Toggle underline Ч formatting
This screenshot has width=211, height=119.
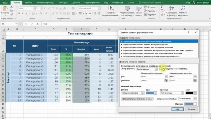pyautogui.click(x=26, y=13)
